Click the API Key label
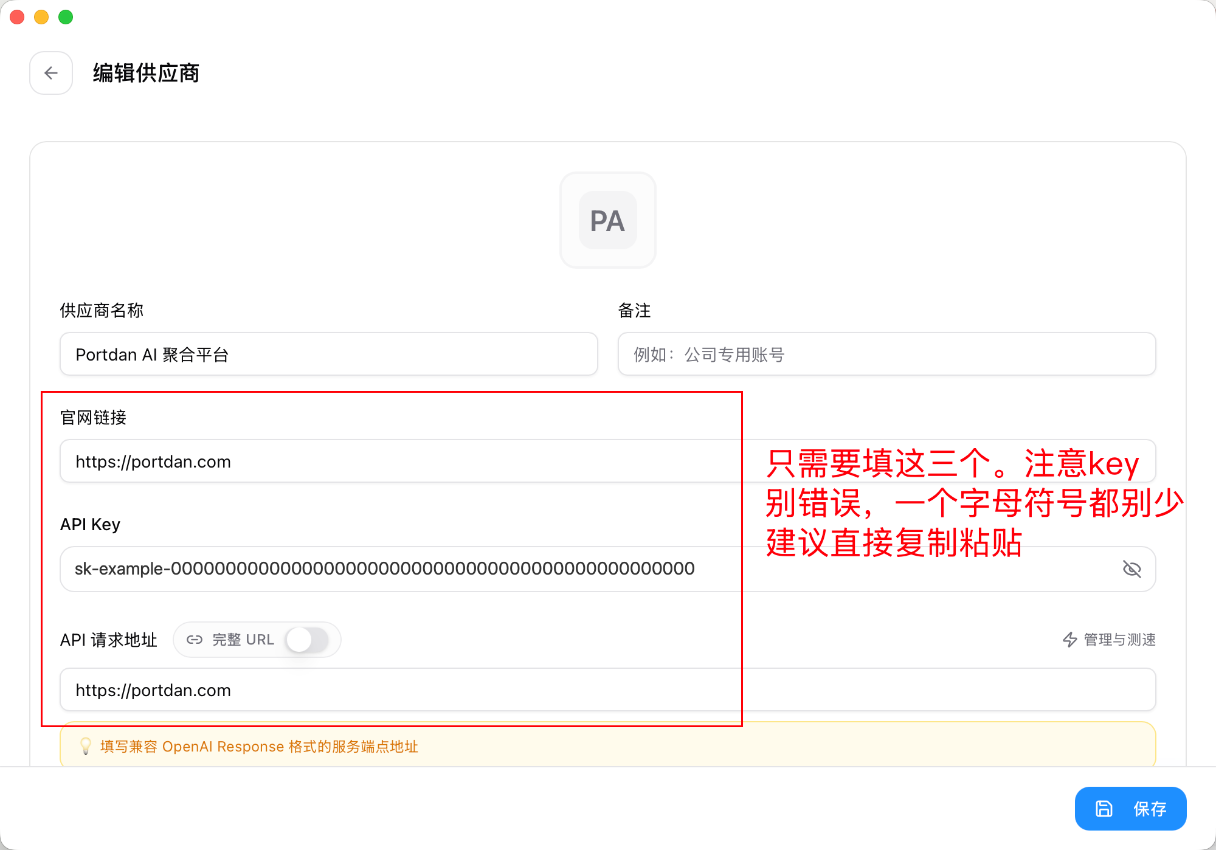 coord(90,524)
